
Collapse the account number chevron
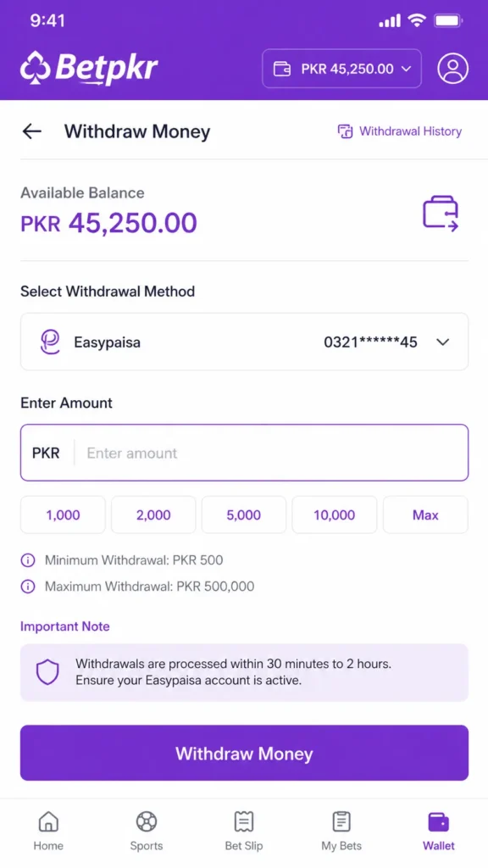pos(441,342)
